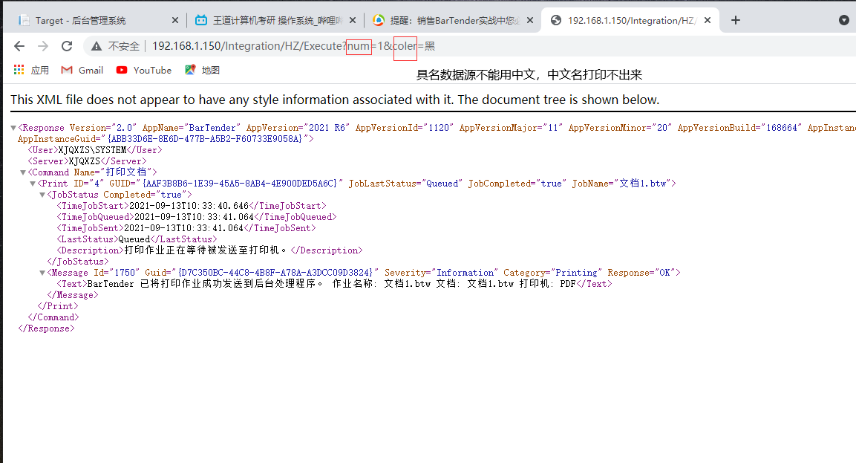The image size is (856, 463).
Task: Open the Gmail bookmark
Action: pyautogui.click(x=82, y=70)
